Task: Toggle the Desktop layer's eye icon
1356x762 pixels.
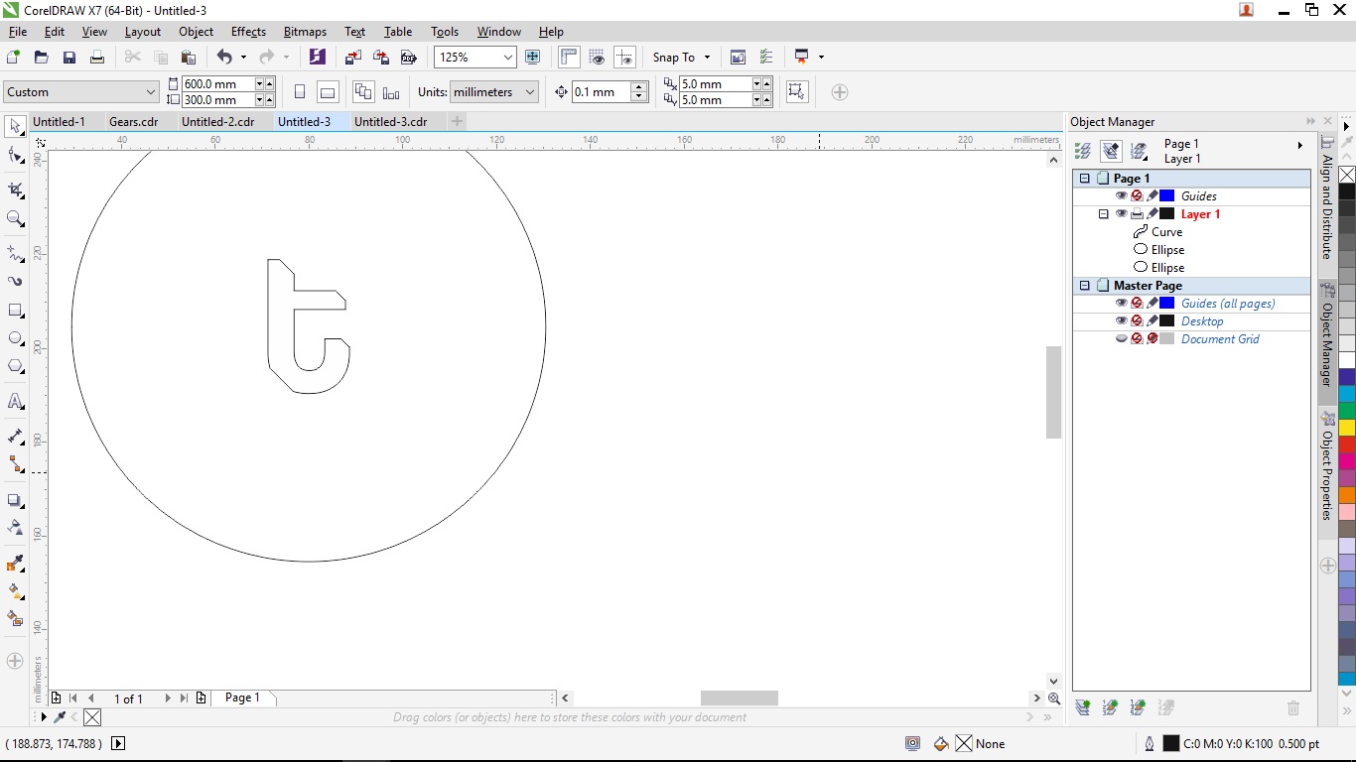Action: point(1121,321)
